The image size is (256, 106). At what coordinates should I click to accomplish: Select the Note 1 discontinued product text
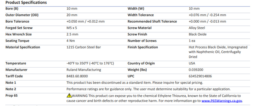coord(135,83)
